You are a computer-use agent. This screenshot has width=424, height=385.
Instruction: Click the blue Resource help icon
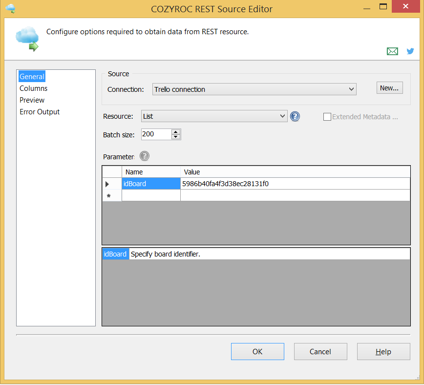click(x=295, y=116)
